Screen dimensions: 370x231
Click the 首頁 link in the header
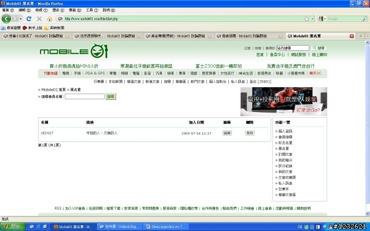(260, 55)
